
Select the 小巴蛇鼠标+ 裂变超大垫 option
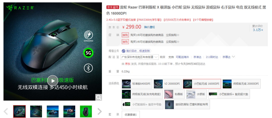229,94
